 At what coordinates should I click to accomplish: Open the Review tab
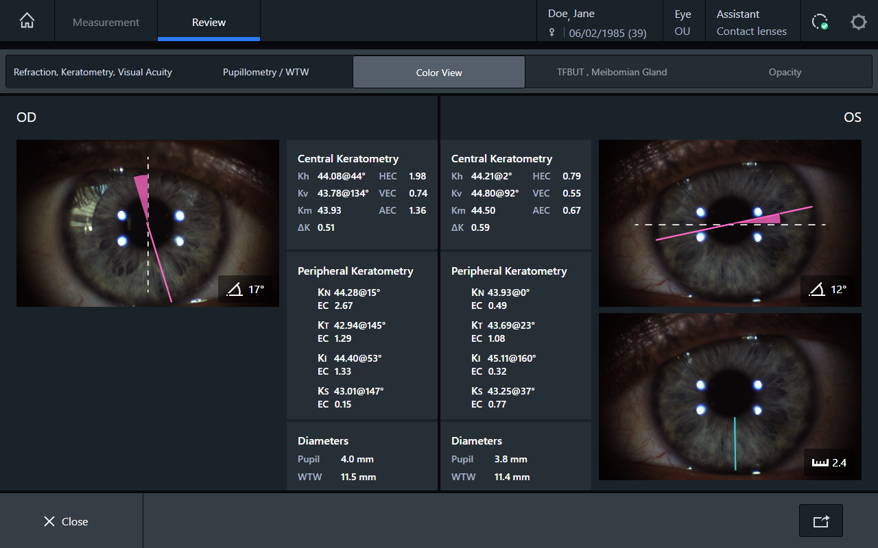click(x=209, y=22)
